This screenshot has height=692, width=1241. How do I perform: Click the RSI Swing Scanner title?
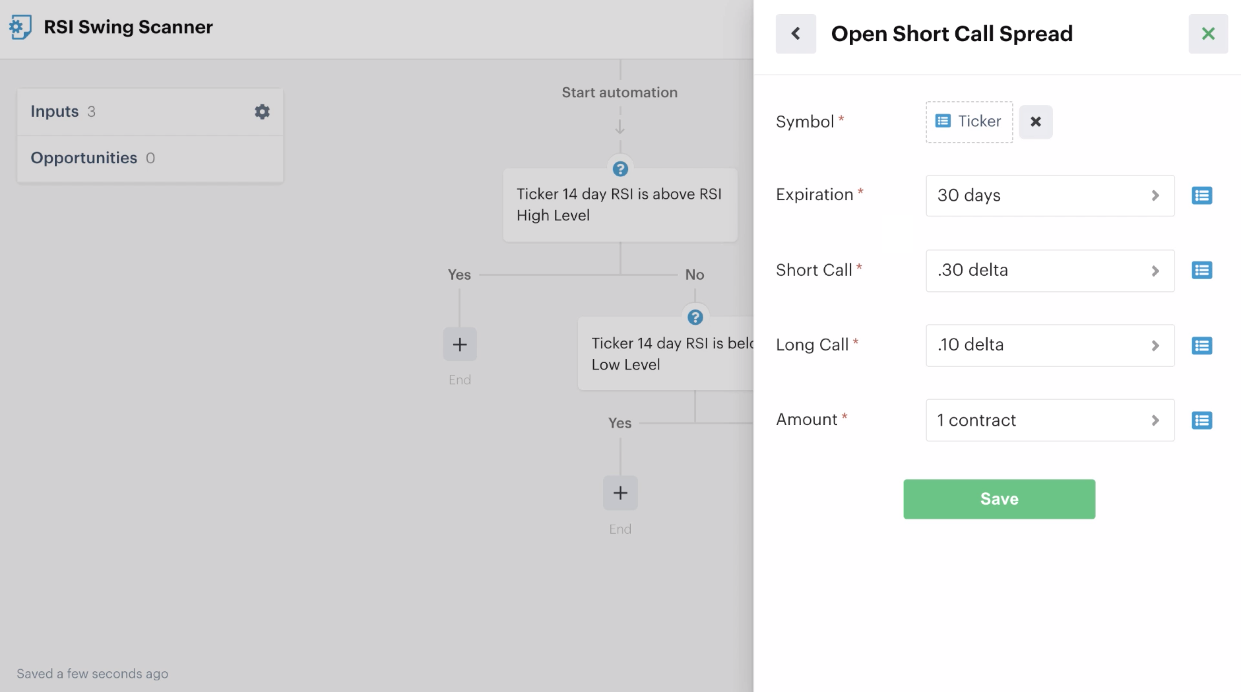pyautogui.click(x=128, y=27)
